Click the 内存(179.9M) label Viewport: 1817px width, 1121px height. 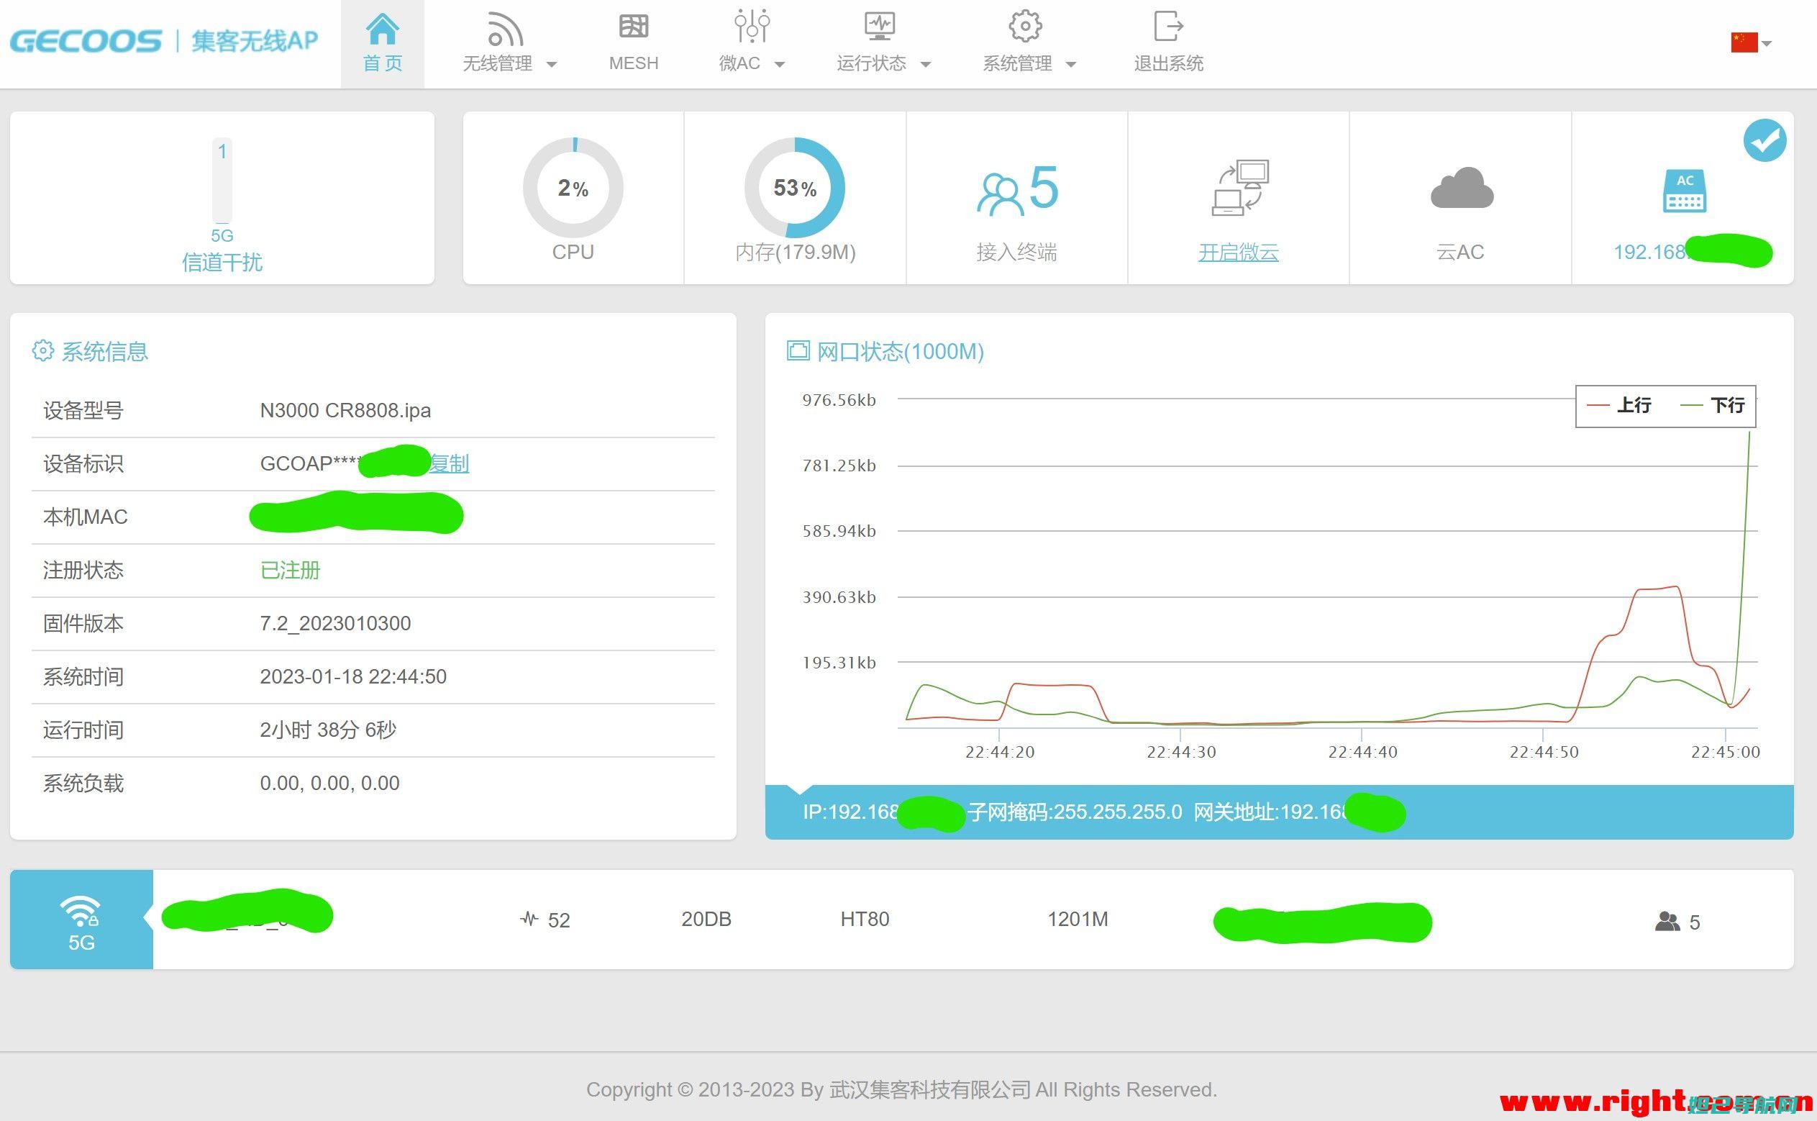coord(795,253)
